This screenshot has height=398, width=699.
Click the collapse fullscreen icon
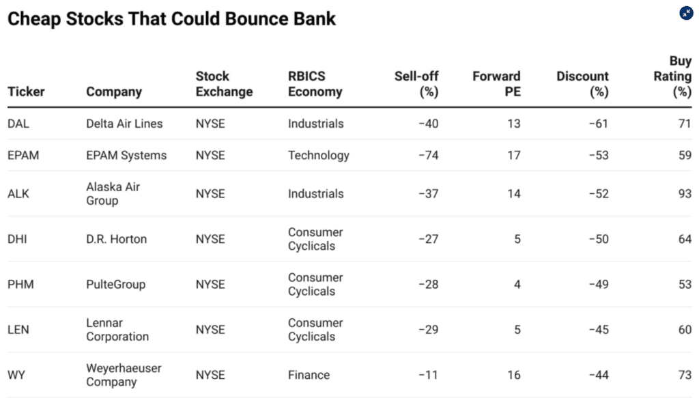point(686,13)
